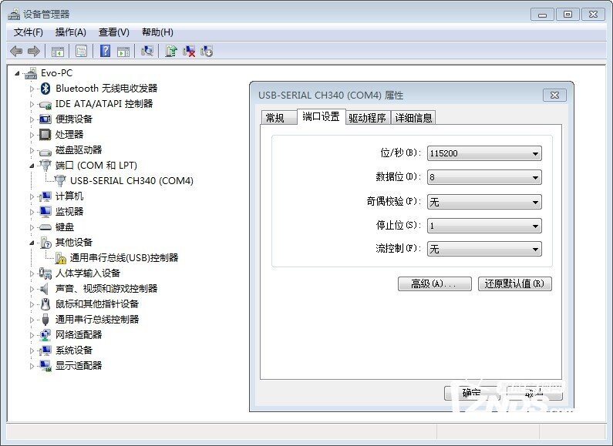Image resolution: width=613 pixels, height=446 pixels.
Task: Open the 帮助(H) menu
Action: tap(157, 32)
